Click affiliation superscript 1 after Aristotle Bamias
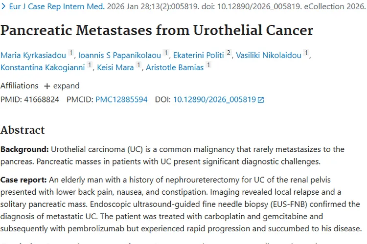Image resolution: width=367 pixels, height=244 pixels. 208,65
